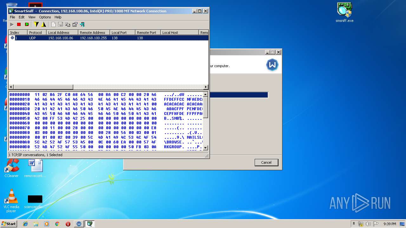Open the Options menu
Screen dimensions: 406x228
45,17
